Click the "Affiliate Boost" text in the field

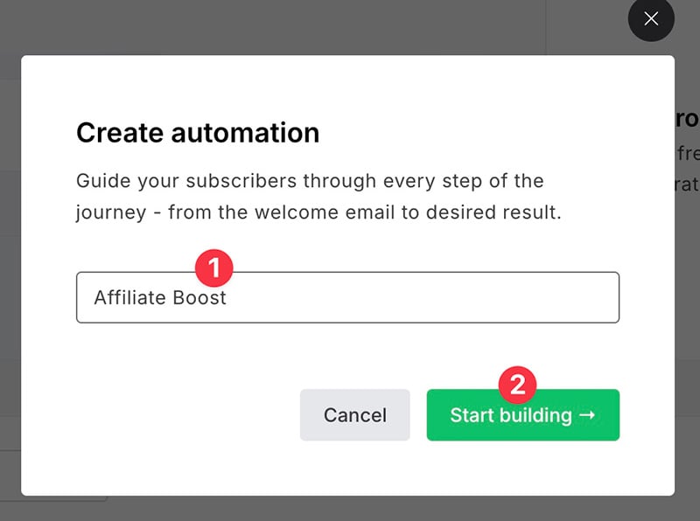(160, 298)
